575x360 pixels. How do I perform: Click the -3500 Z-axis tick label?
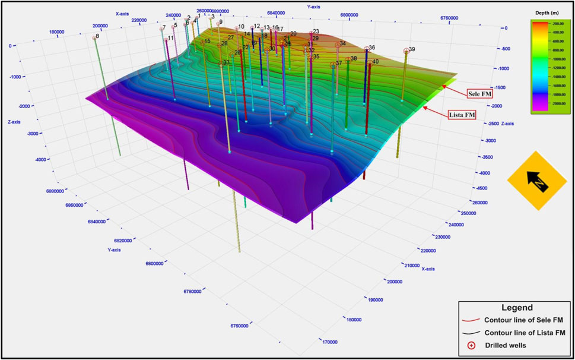(486, 157)
